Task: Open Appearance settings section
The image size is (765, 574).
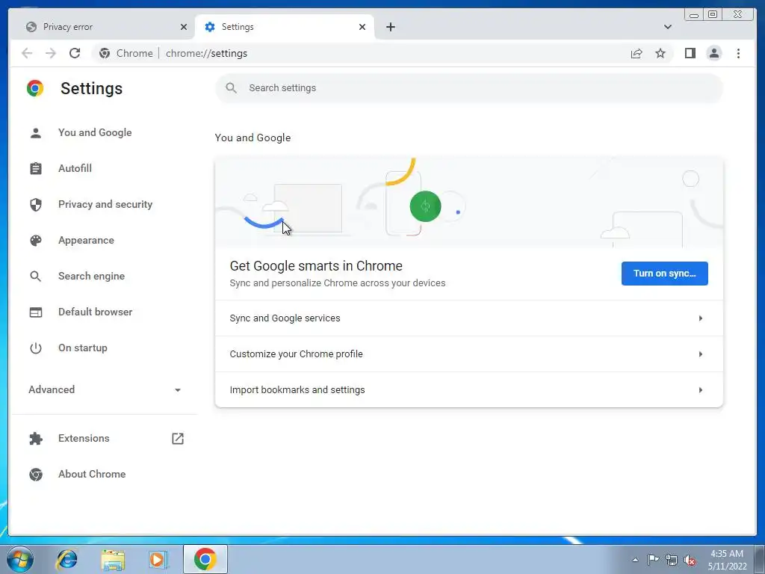Action: tap(86, 240)
